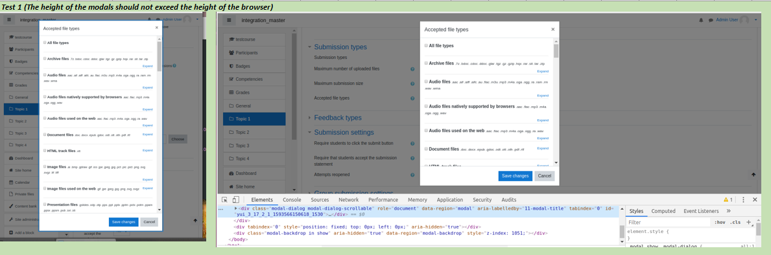This screenshot has width=771, height=255.
Task: Click Site administration wrench icon, left screenshot
Action: pos(11,219)
